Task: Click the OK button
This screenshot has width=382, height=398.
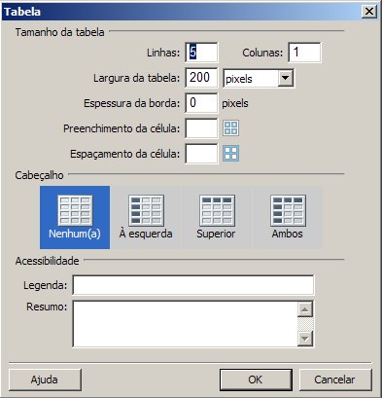Action: (x=256, y=380)
